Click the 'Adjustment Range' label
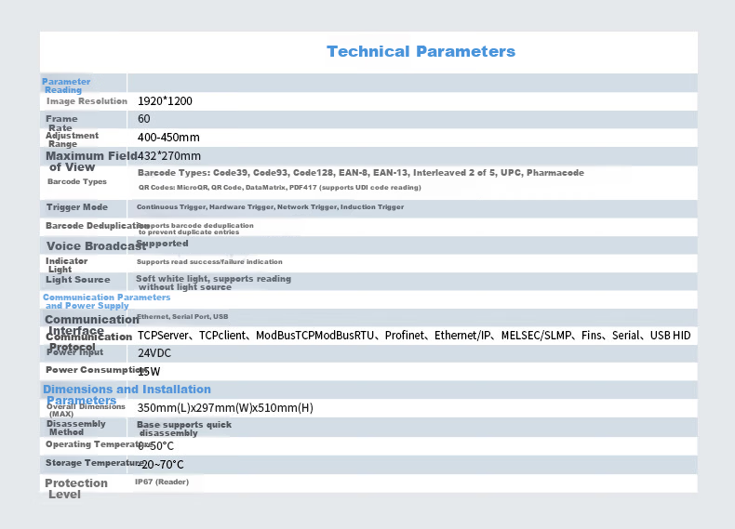 tap(73, 139)
